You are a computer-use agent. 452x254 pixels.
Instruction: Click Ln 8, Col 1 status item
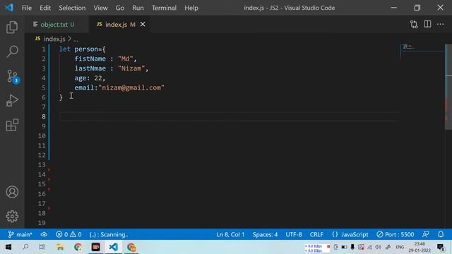point(230,234)
